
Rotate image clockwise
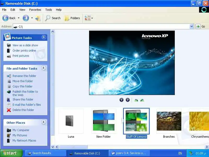136,100
